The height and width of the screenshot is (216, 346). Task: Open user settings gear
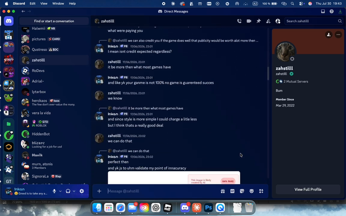tap(82, 191)
